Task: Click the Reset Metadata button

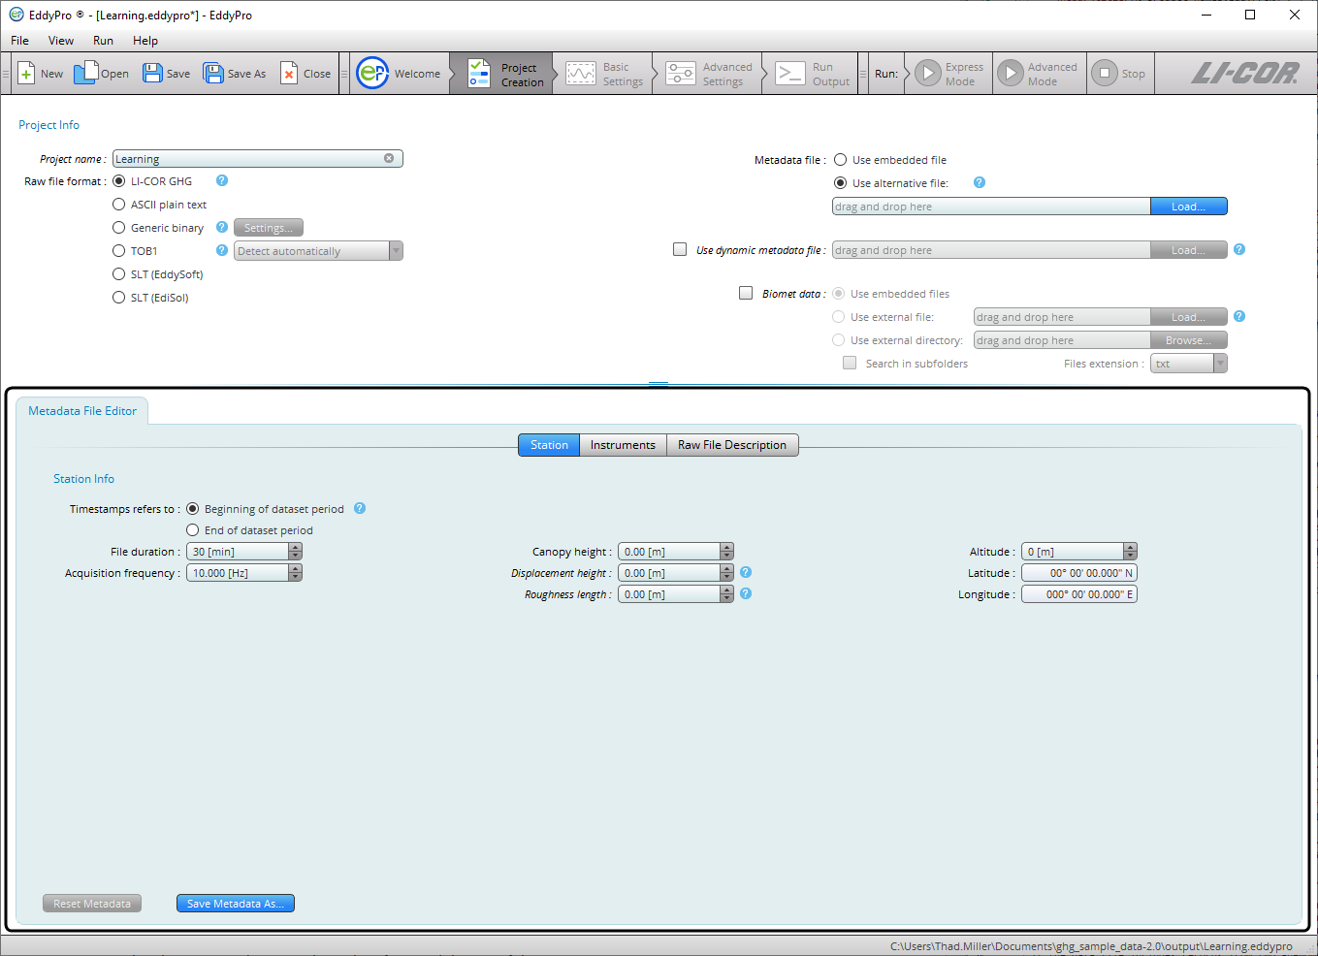Action: pos(92,904)
